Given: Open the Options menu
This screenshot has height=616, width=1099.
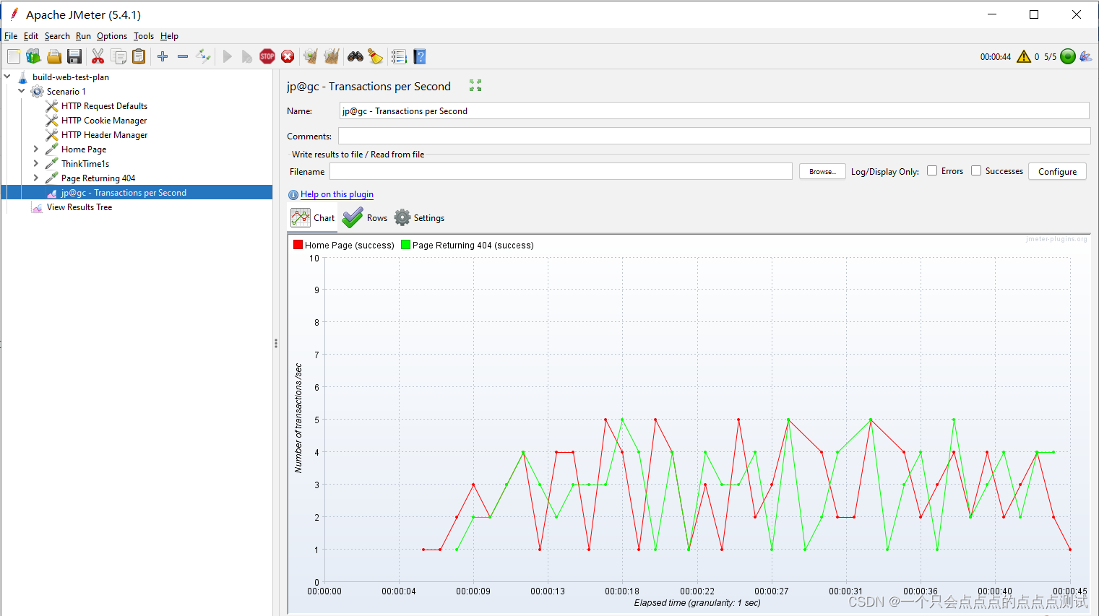Looking at the screenshot, I should [112, 36].
